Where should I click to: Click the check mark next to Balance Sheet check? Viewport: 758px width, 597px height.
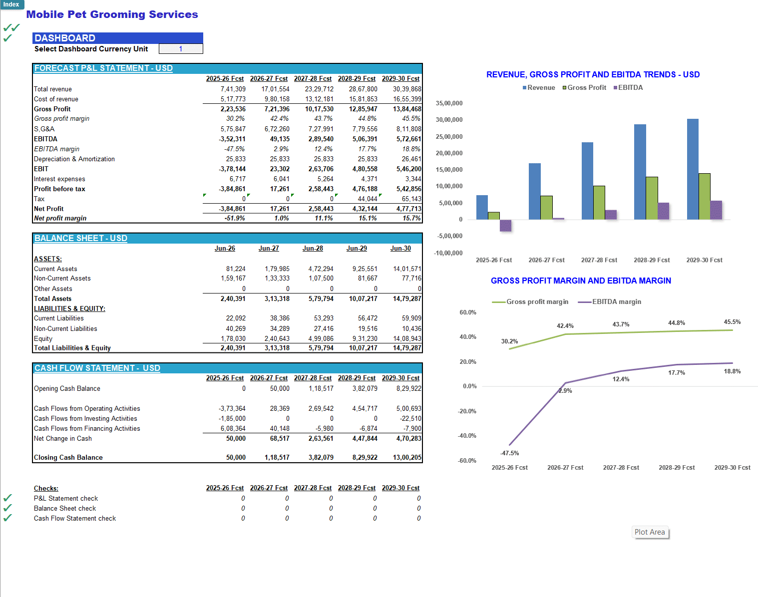(x=7, y=508)
